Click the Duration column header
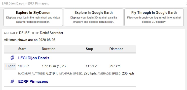Image resolution: width=187 pixels, height=90 pixels. [x=49, y=49]
